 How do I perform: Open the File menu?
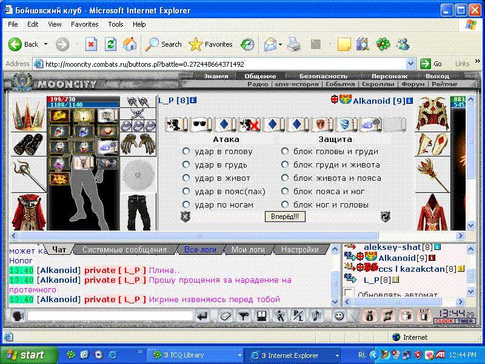click(13, 24)
